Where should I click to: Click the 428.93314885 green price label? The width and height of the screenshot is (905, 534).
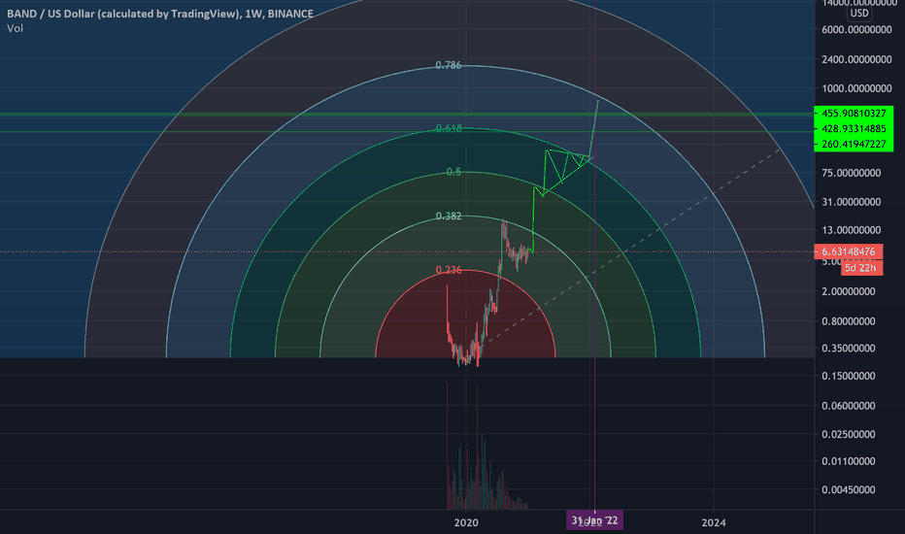coord(854,129)
